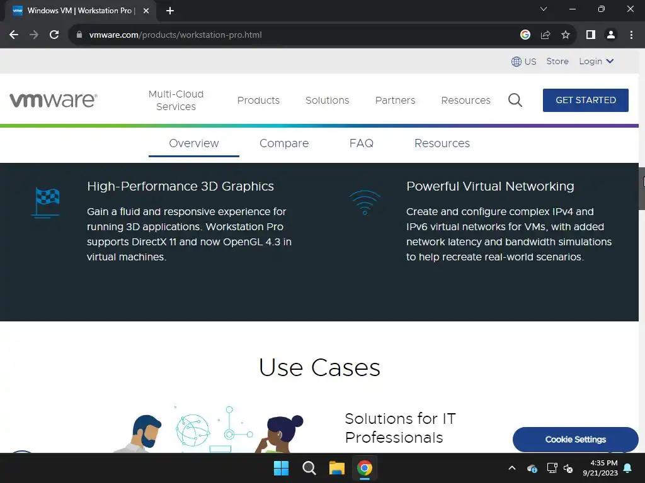Viewport: 645px width, 483px height.
Task: Click the US region globe selector
Action: (523, 62)
